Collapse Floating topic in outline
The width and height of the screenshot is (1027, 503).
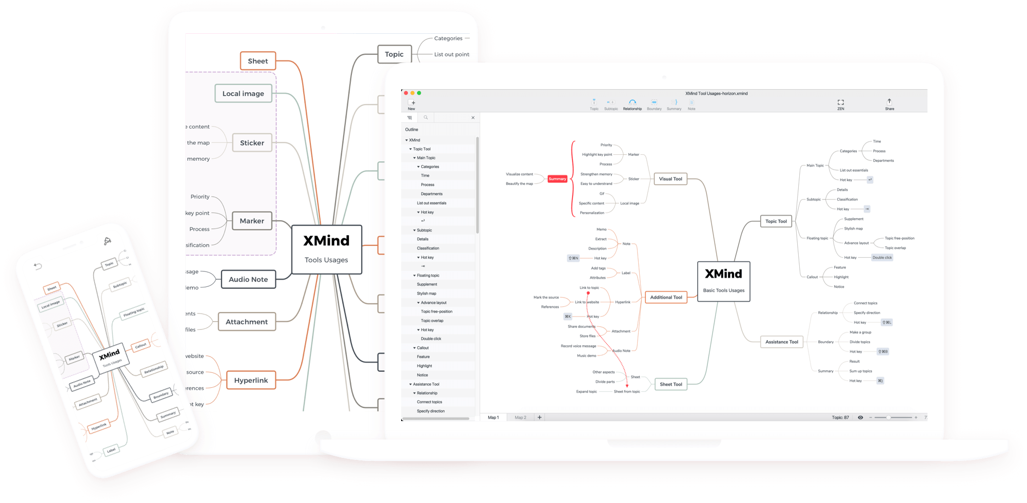pos(414,276)
